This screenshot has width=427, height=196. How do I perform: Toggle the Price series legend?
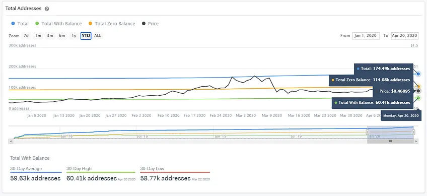[151, 24]
